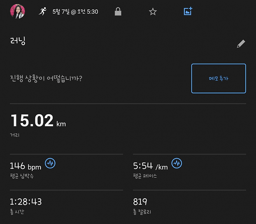Viewport: 256px width, 224px height.
Task: Select the 5:54 /km average pace value
Action: (x=151, y=167)
